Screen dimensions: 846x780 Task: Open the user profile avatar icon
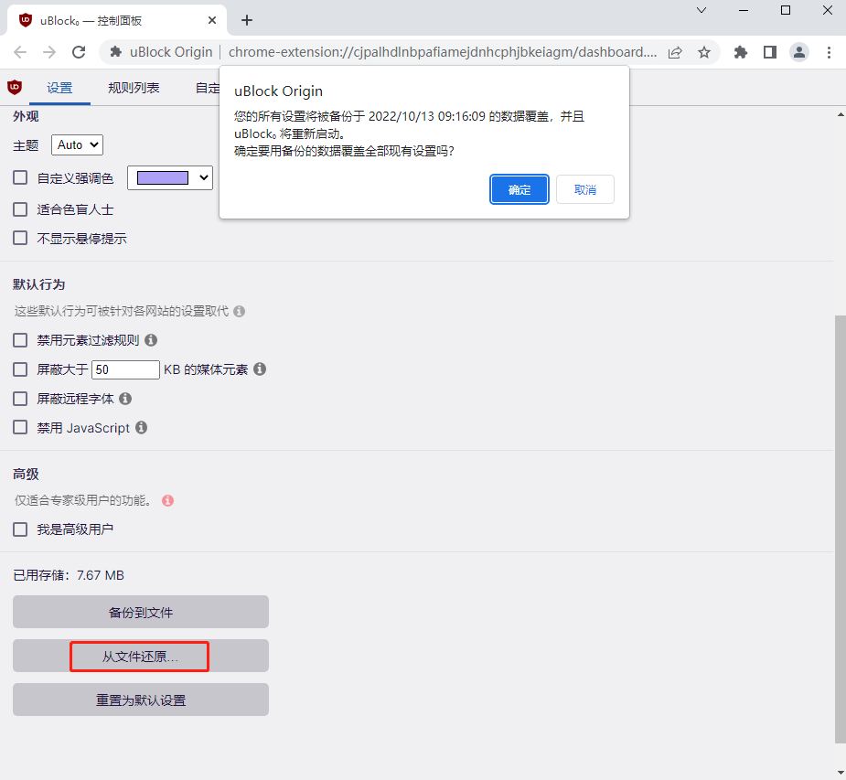tap(799, 52)
